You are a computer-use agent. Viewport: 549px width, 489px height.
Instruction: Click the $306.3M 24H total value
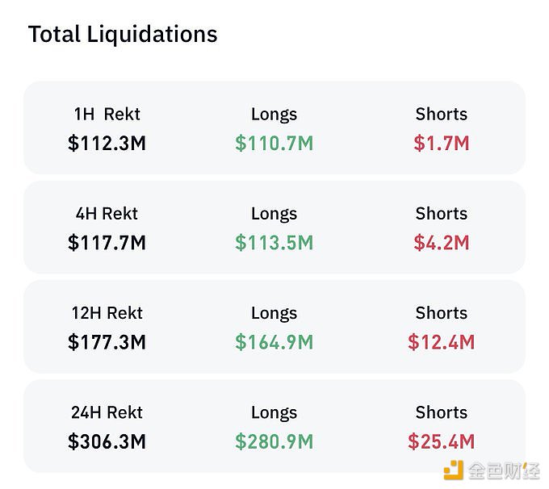pos(107,441)
